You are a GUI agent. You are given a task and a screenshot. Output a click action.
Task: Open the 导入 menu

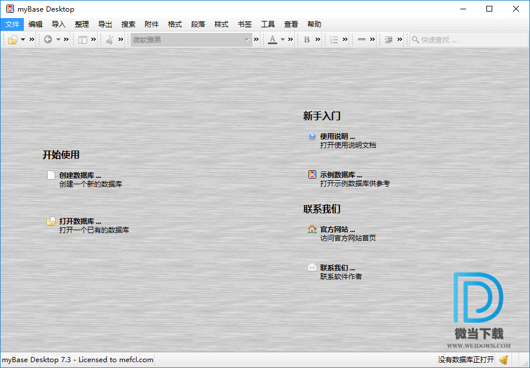pos(59,24)
